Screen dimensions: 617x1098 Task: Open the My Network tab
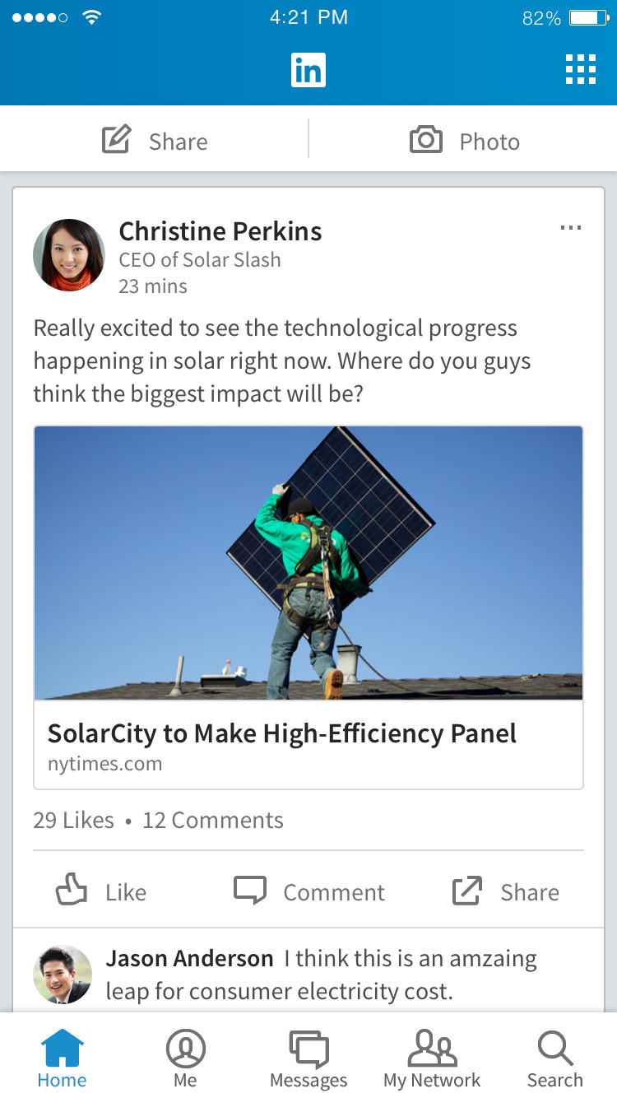pos(432,1058)
